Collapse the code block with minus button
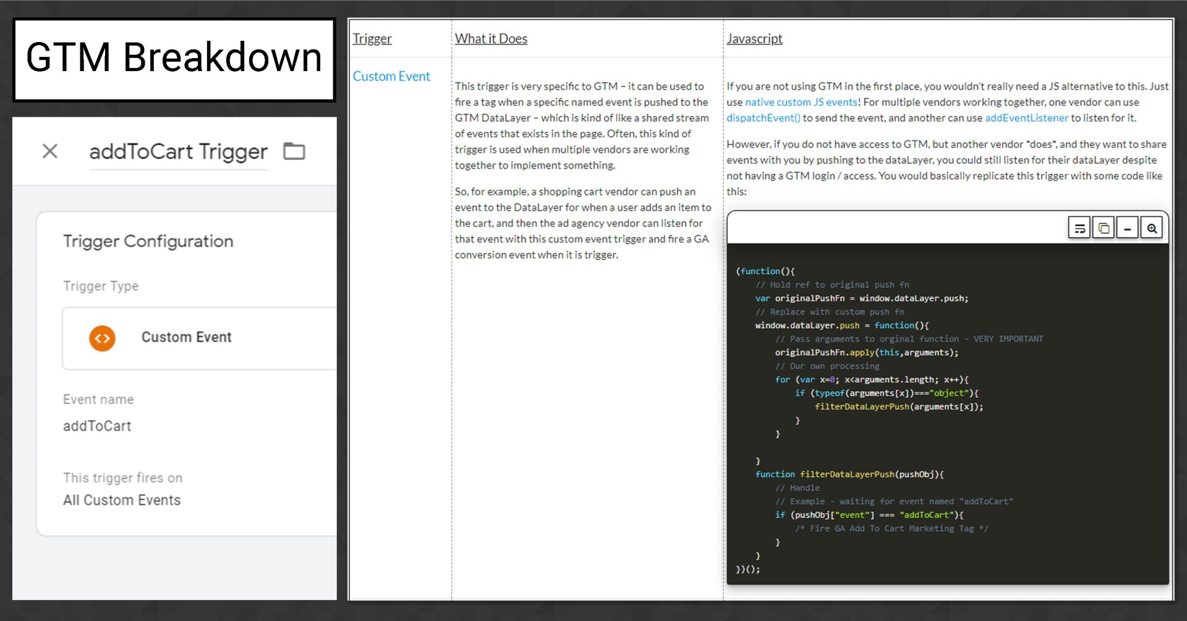This screenshot has height=621, width=1187. pyautogui.click(x=1127, y=228)
